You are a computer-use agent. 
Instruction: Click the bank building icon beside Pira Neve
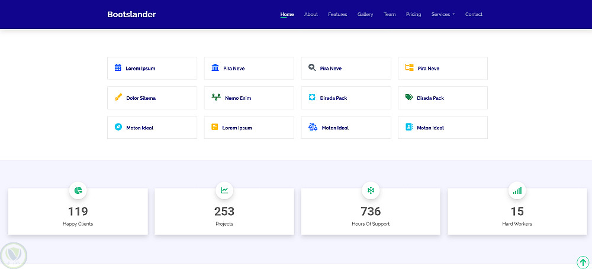215,68
